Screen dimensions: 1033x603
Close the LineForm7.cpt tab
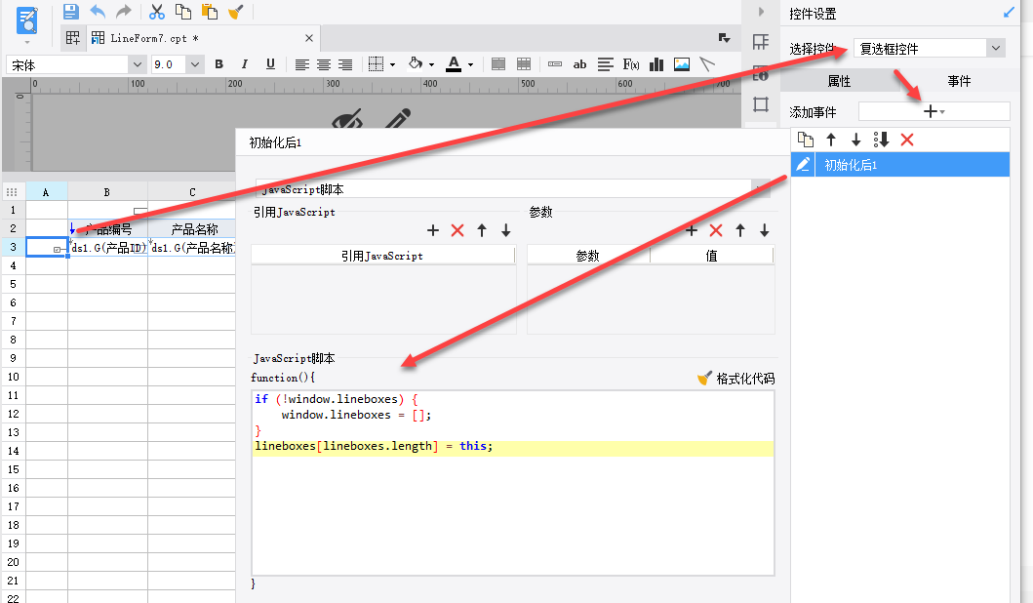pyautogui.click(x=309, y=38)
